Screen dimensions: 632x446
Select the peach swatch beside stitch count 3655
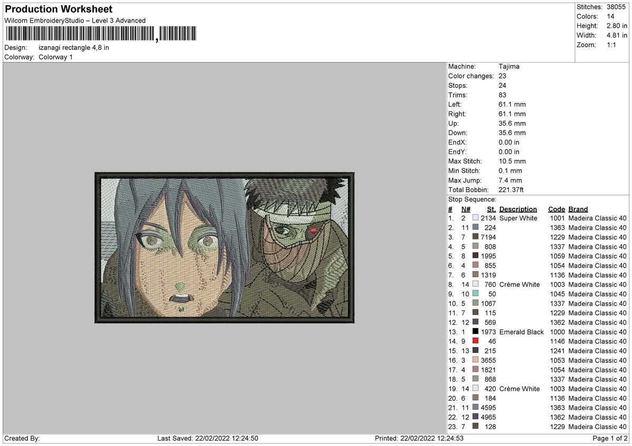pos(476,360)
